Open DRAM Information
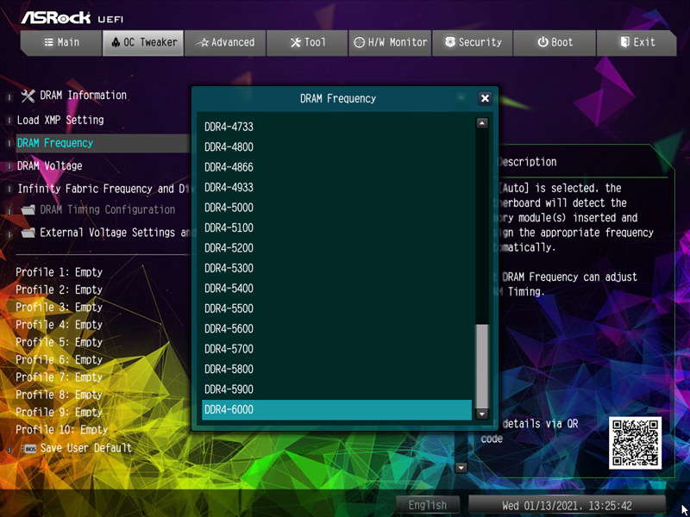 (83, 96)
